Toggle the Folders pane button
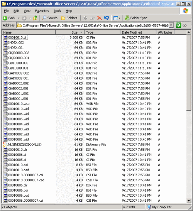This screenshot has width=193, height=211. click(69, 18)
